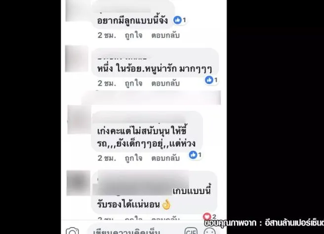Open blurred avatar beside หนึ่ง ในร้อย comment
Image resolution: width=324 pixels, height=234 pixels.
pos(77,59)
